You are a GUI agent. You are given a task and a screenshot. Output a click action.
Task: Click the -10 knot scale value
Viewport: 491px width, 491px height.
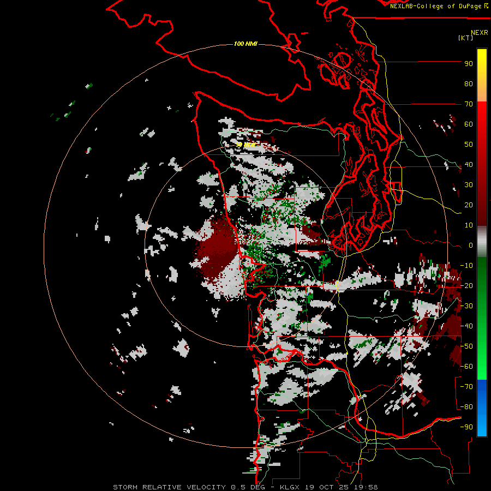point(466,266)
